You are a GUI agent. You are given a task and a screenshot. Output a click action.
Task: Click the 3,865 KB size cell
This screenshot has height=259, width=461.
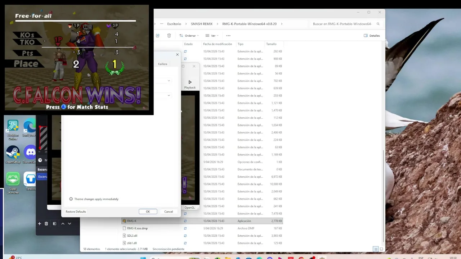coord(276,236)
